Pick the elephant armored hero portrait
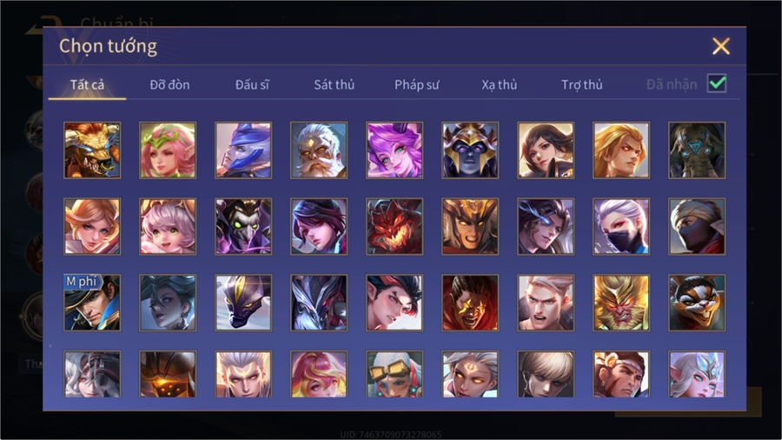Screen dimensions: 782x440 coord(697,150)
